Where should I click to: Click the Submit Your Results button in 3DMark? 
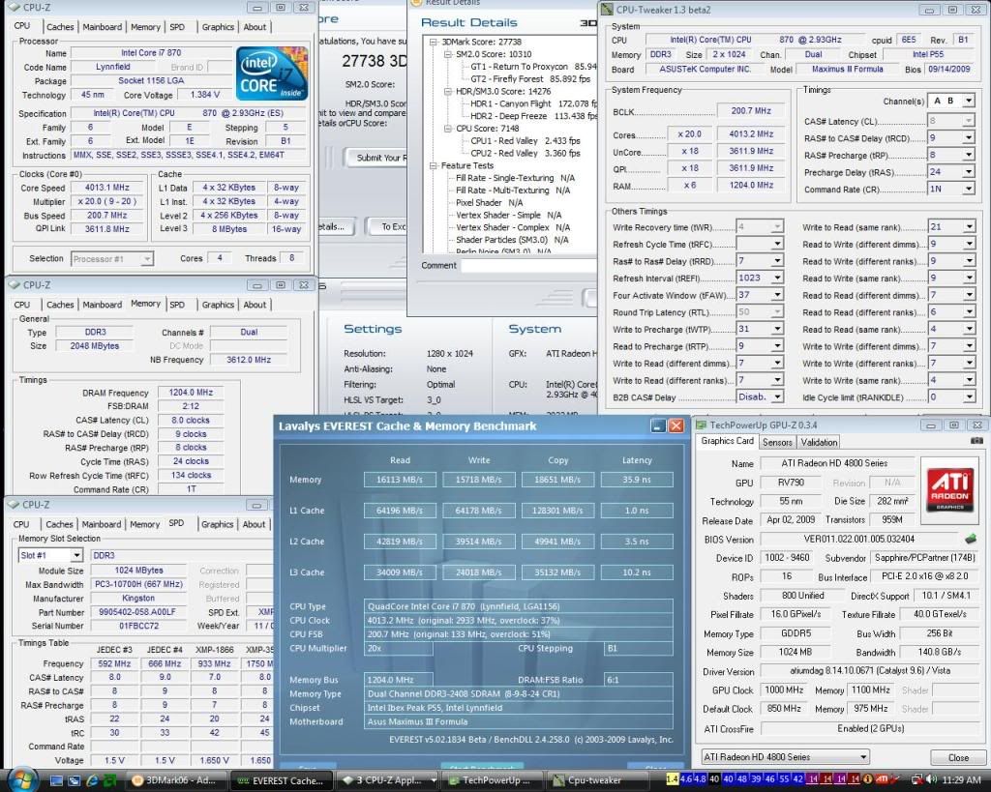(376, 158)
